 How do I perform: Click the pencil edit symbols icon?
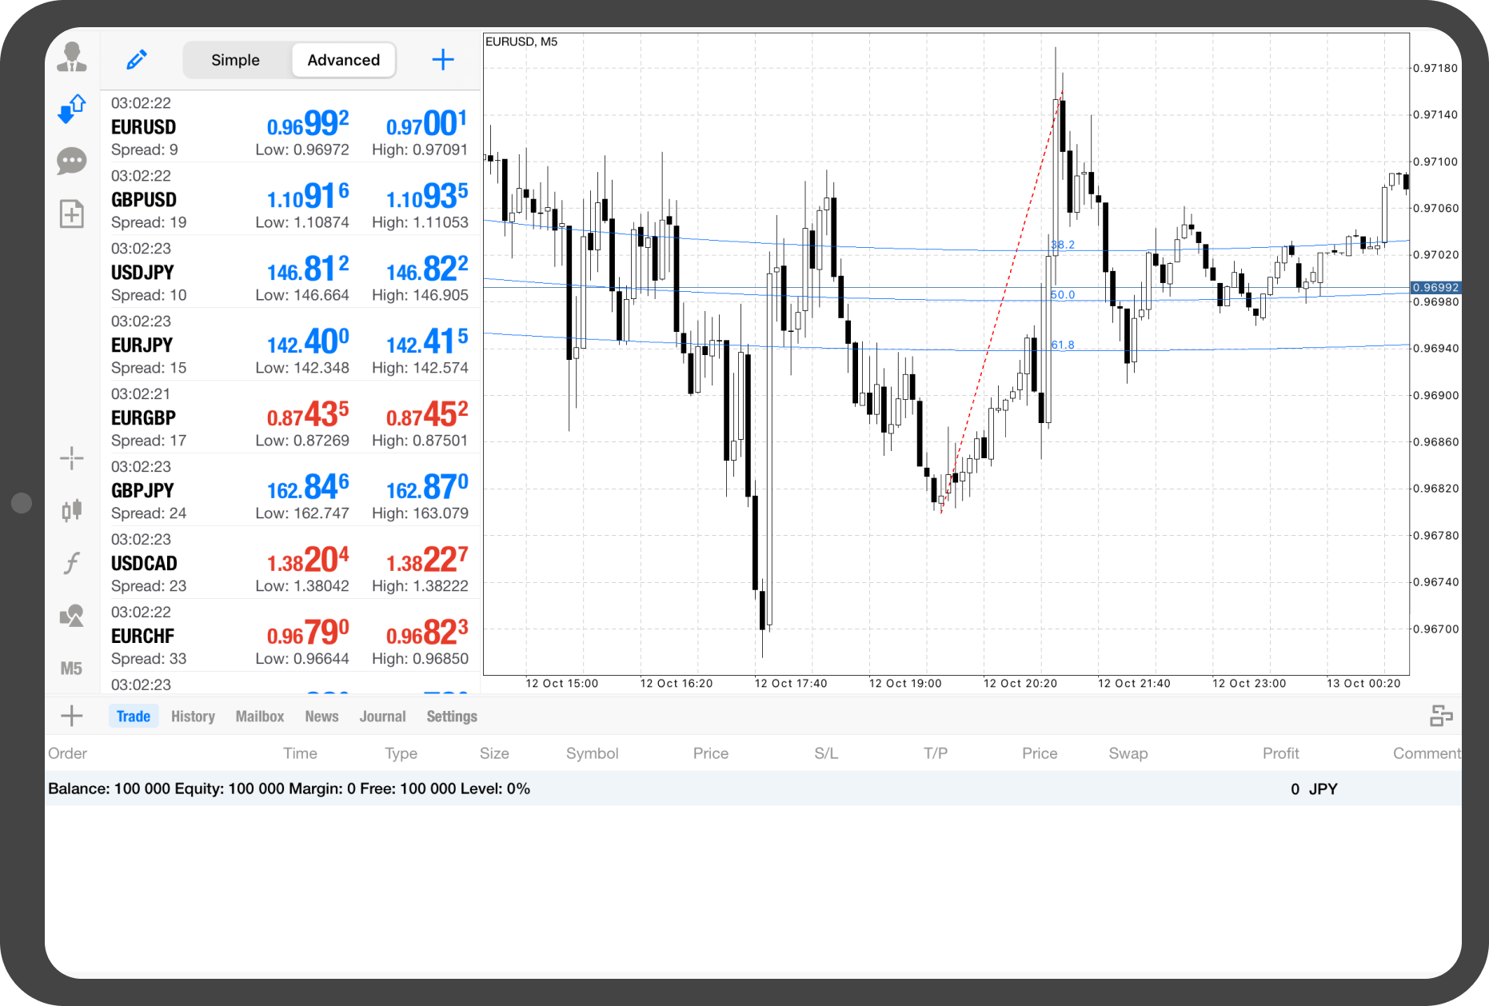[x=137, y=60]
